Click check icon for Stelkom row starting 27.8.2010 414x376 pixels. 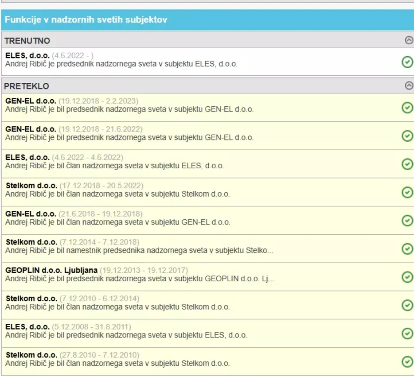pos(407,362)
